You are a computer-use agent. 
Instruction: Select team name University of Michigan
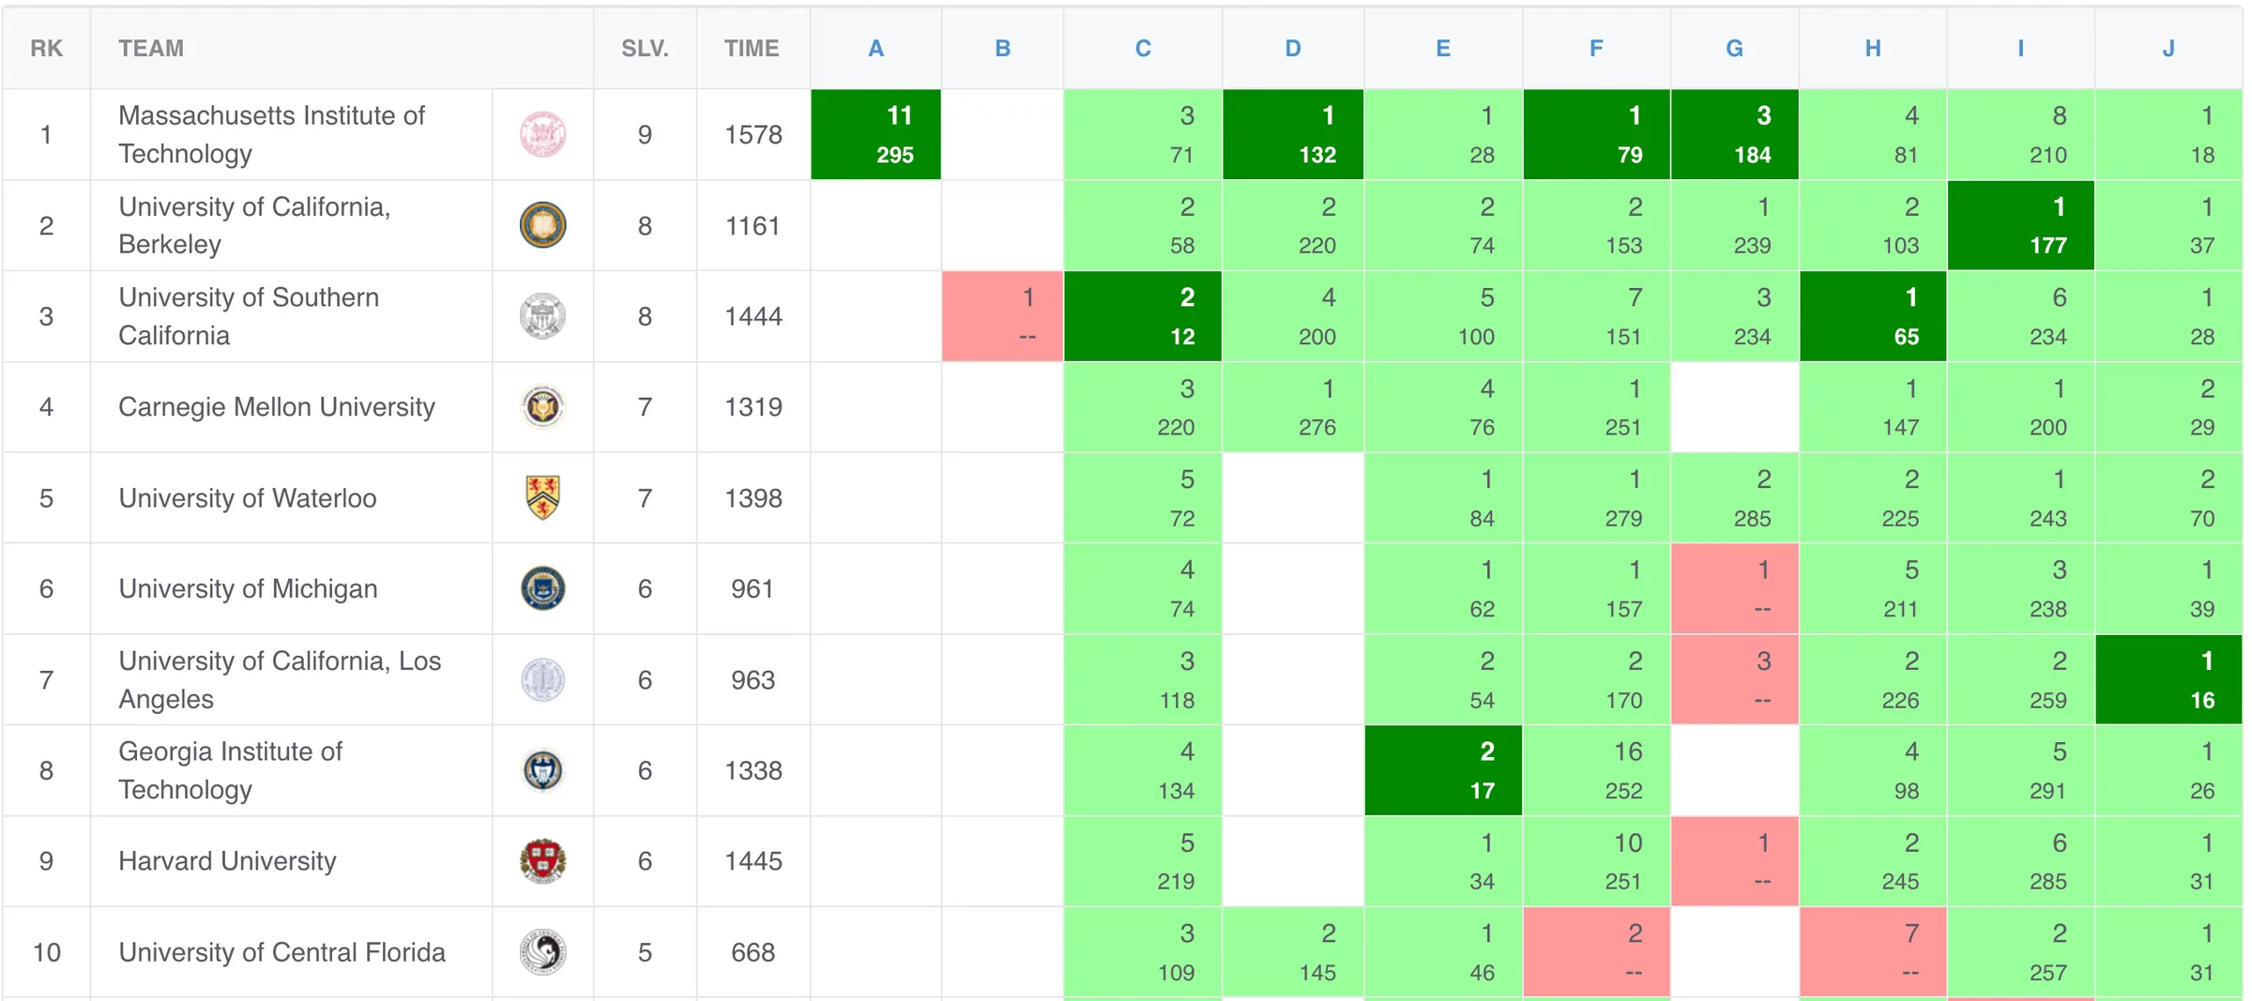(x=248, y=588)
